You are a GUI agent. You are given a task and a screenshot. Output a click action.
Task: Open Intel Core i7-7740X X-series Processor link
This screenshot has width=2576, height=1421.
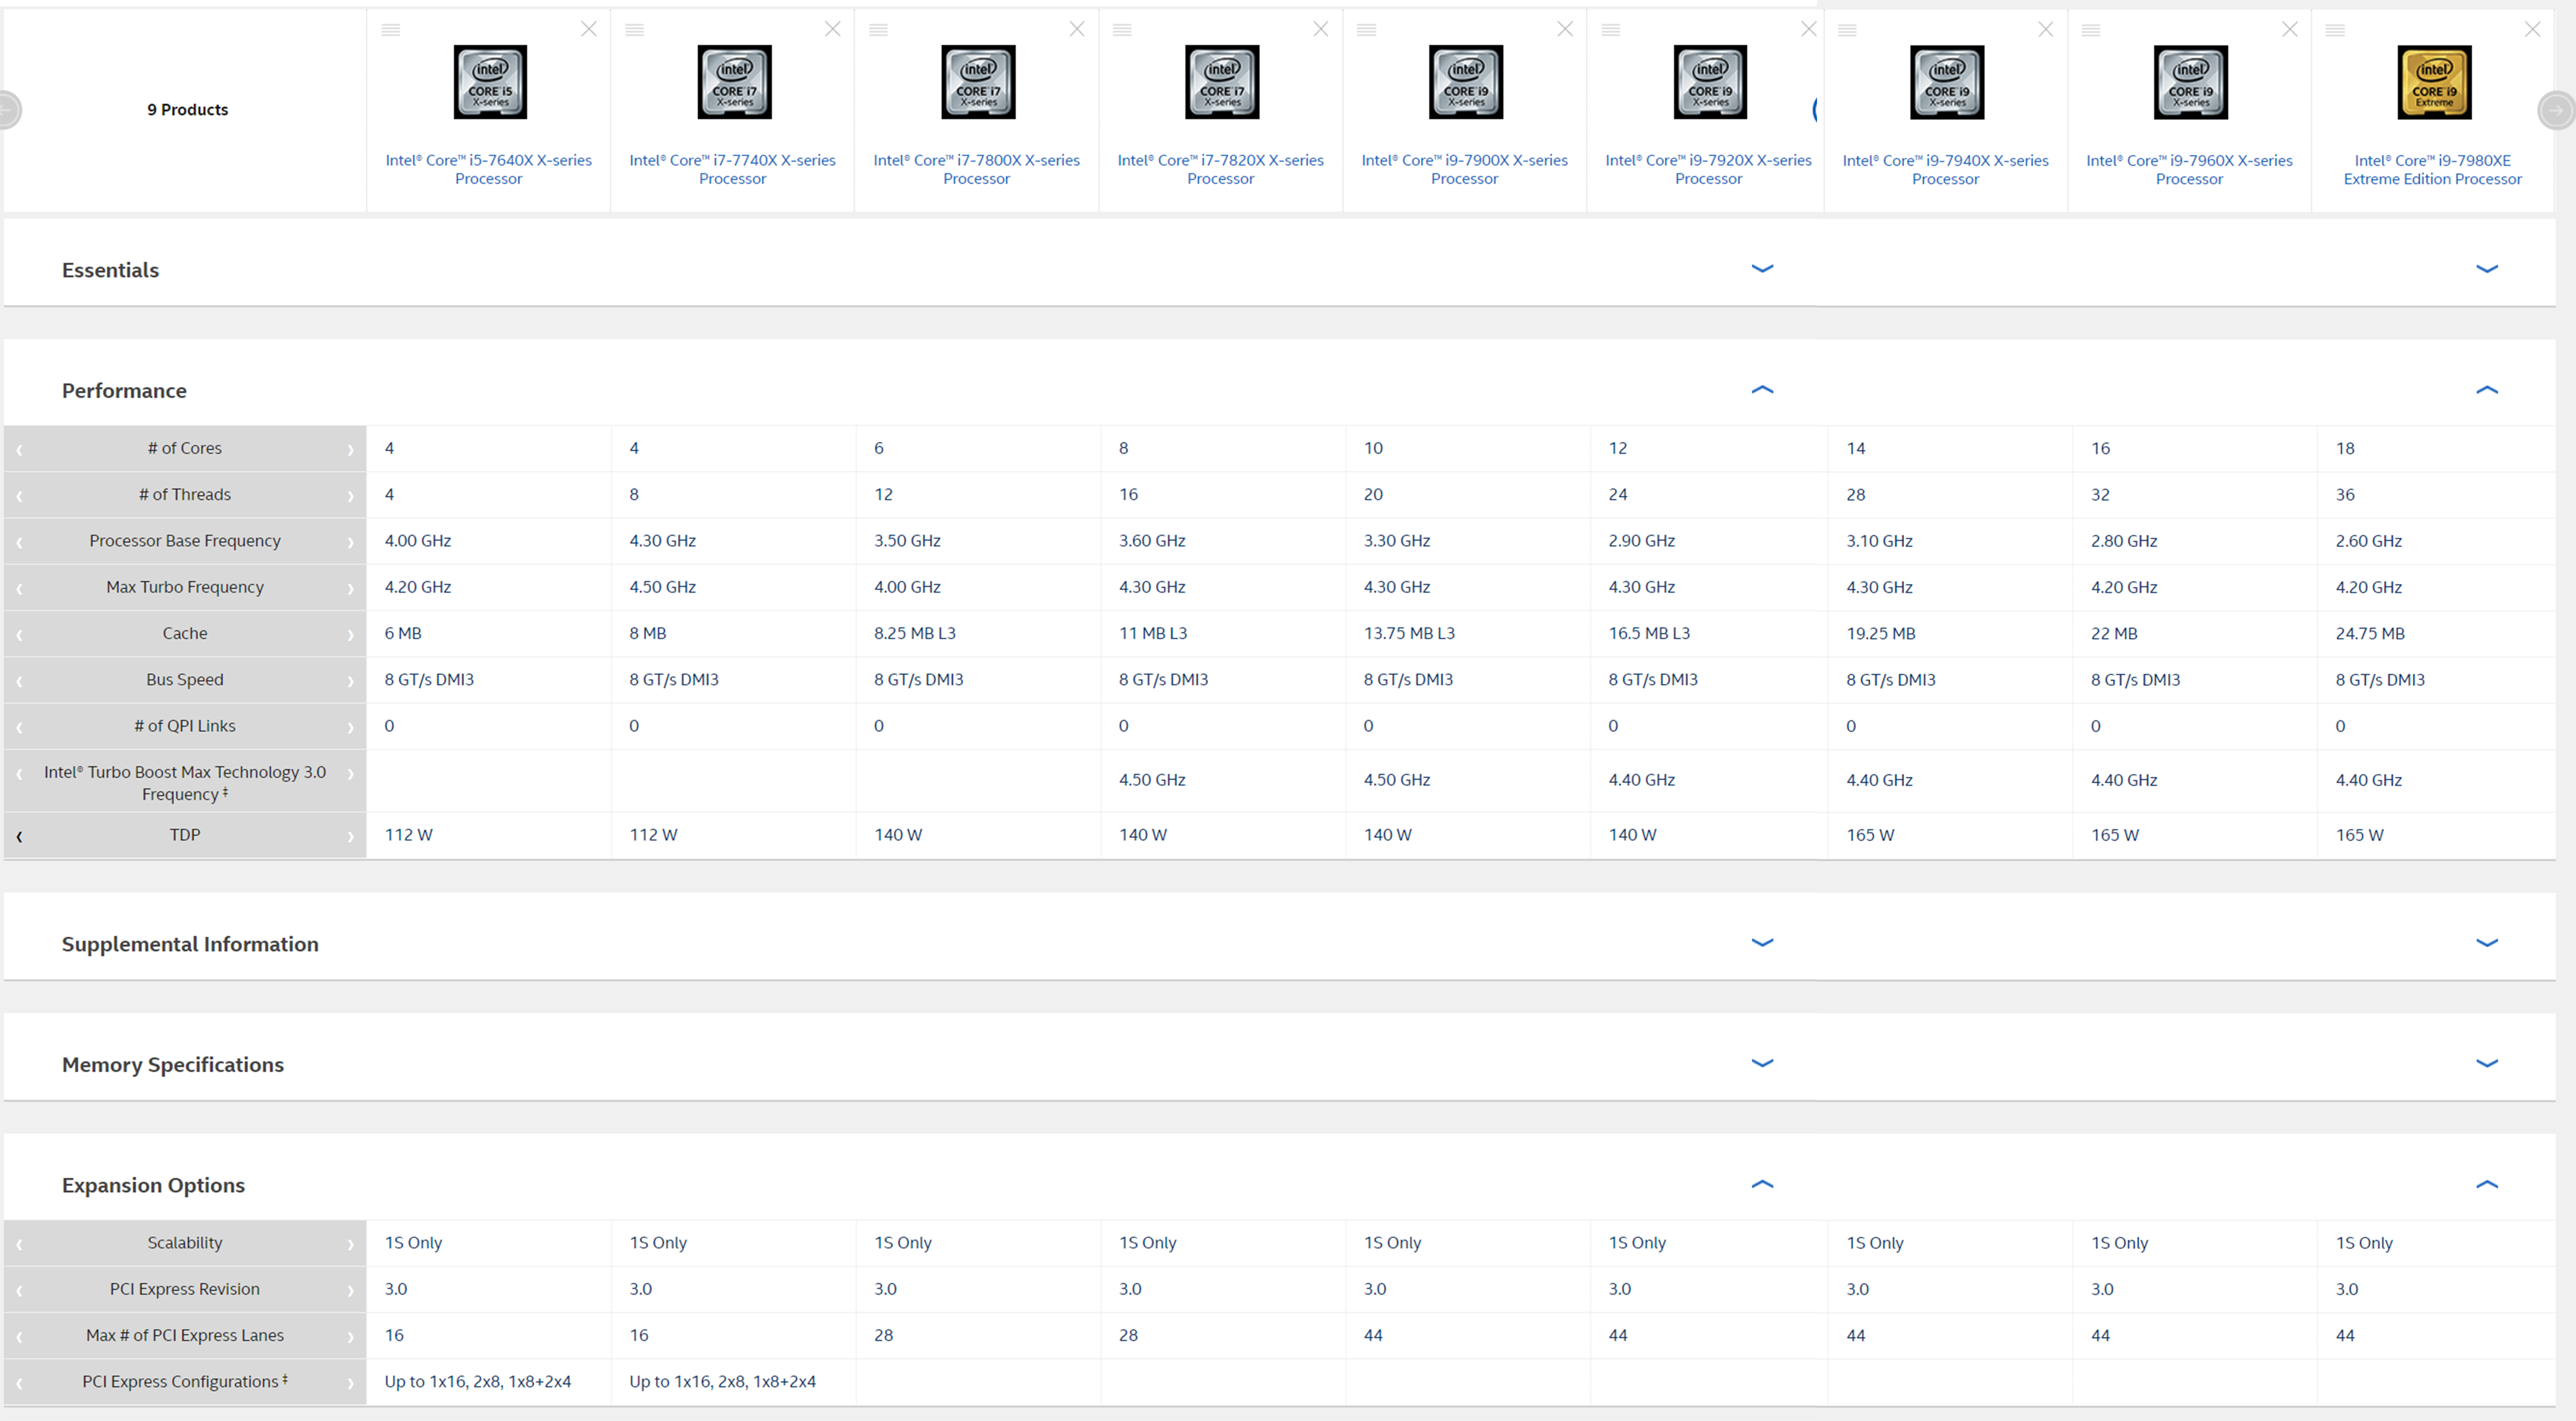click(733, 169)
